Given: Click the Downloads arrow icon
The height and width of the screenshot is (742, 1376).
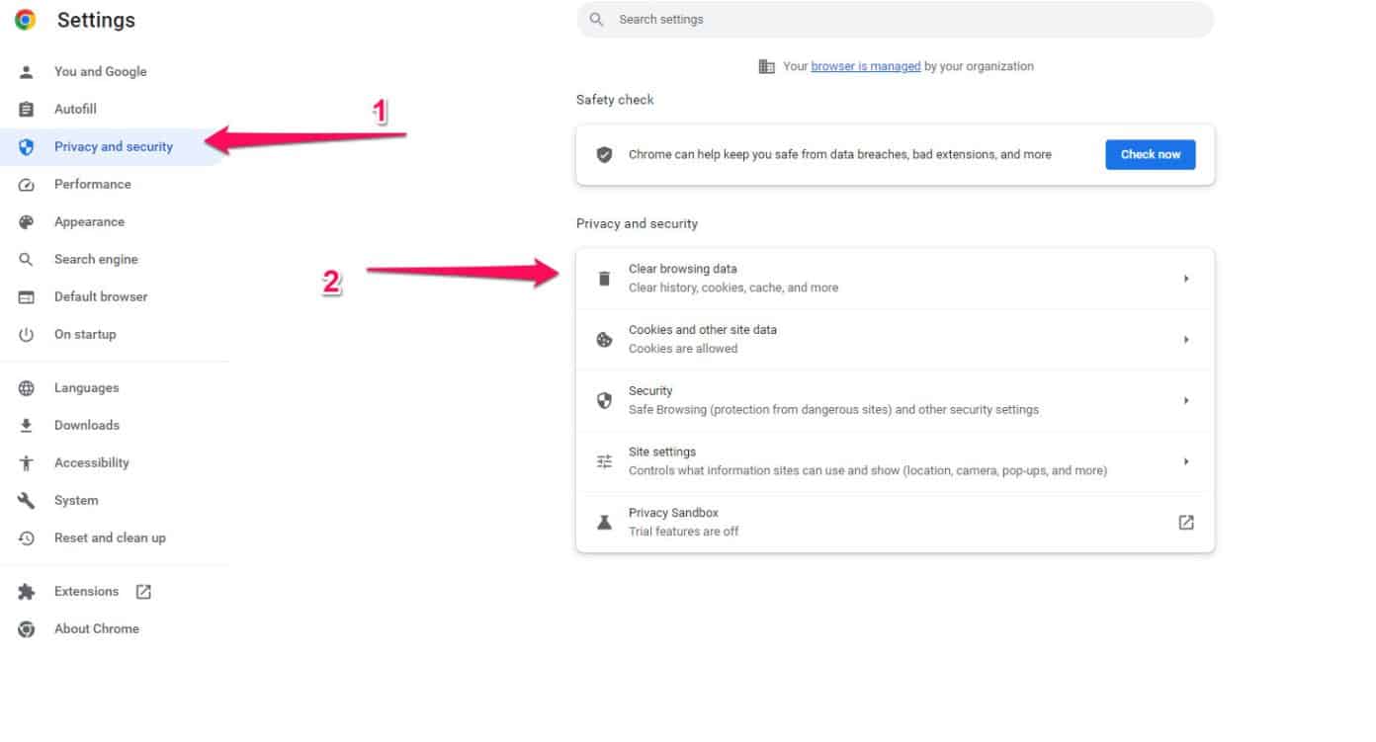Looking at the screenshot, I should coord(26,425).
